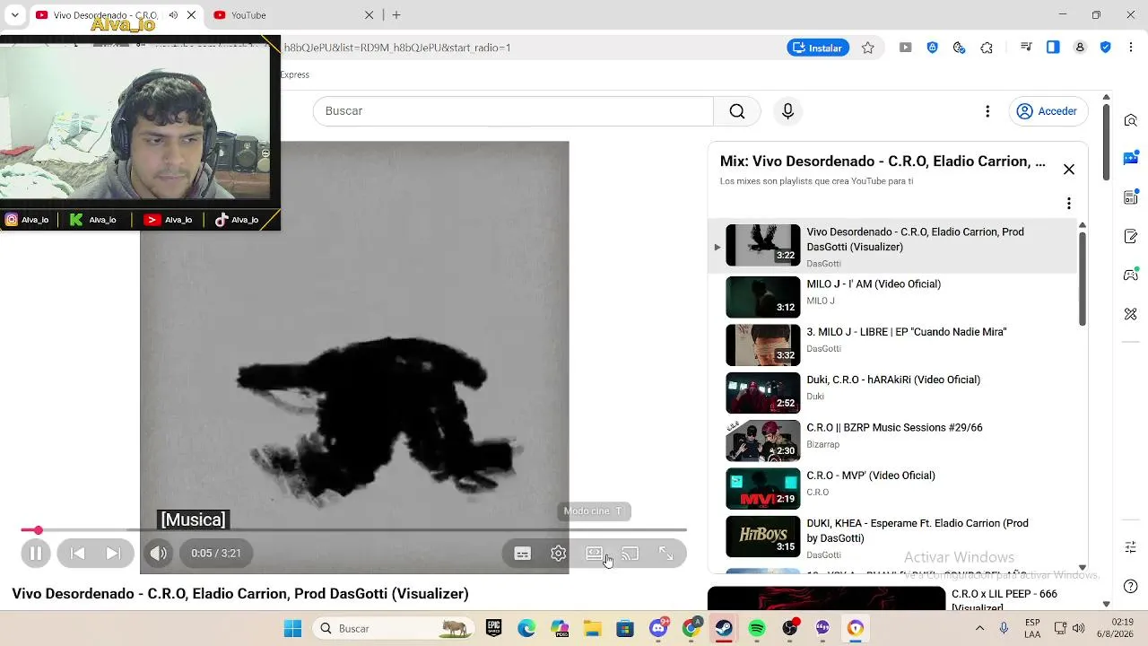Focus the YouTube Buscar search box
The height and width of the screenshot is (646, 1148).
(513, 111)
